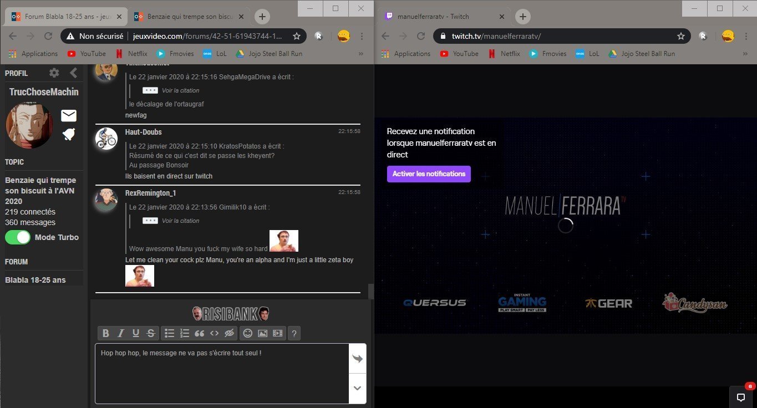
Task: Bookmark the Twitch page star icon
Action: click(681, 36)
